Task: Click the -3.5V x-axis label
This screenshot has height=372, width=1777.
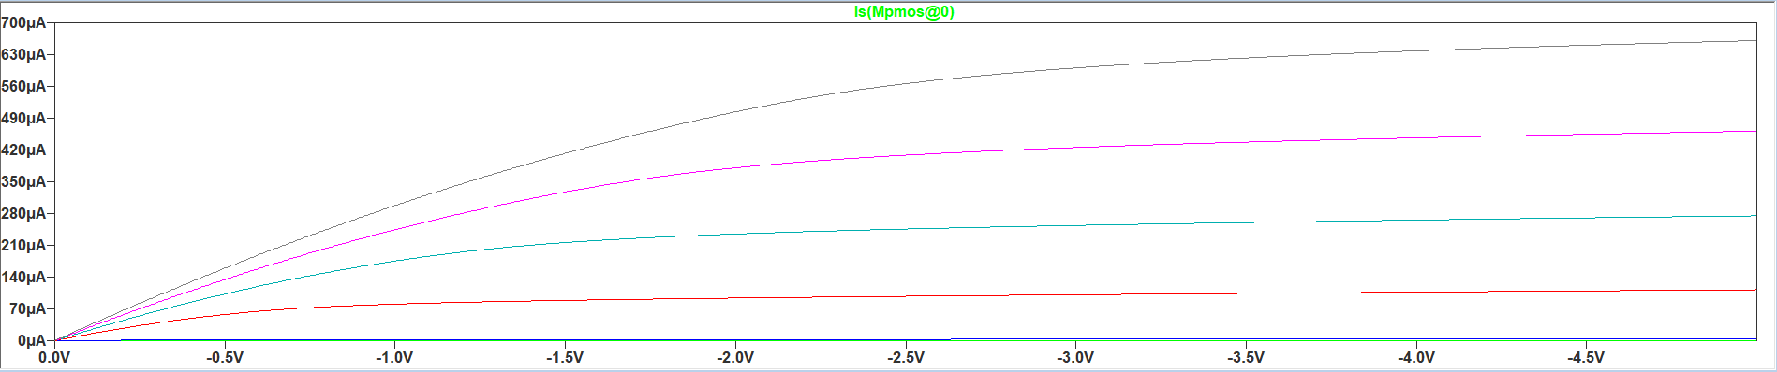Action: click(x=1246, y=358)
